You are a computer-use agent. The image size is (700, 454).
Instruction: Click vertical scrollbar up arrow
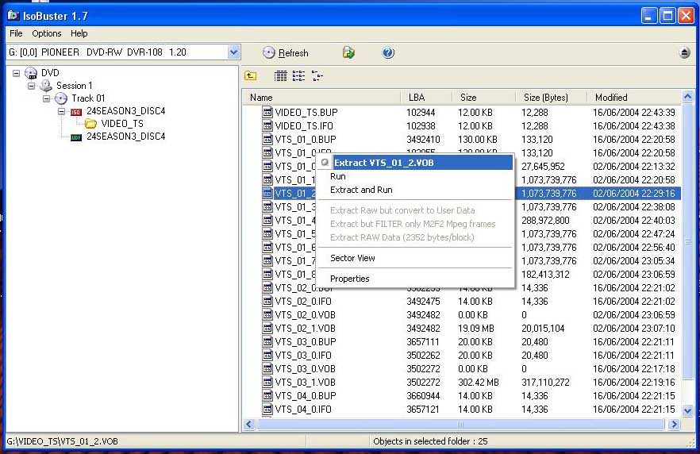click(x=687, y=96)
